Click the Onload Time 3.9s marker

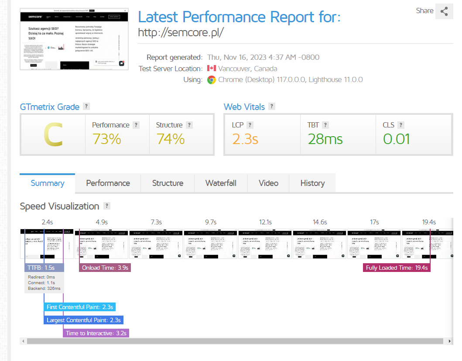tap(105, 268)
